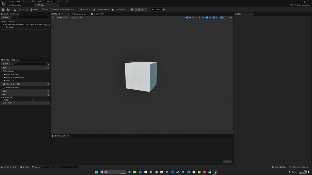Image resolution: width=312 pixels, height=175 pixels.
Task: Open クラスのデフォルト class defaults
Action: (x=101, y=10)
